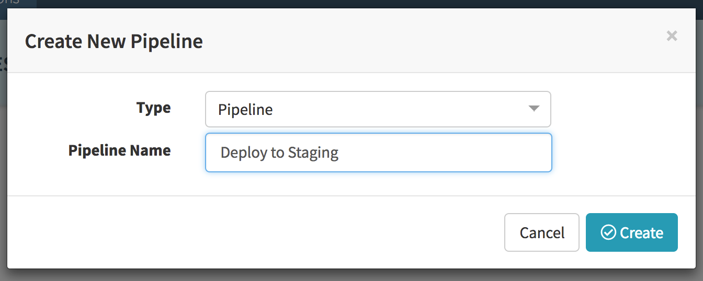Click the gray modal header bar
Image resolution: width=703 pixels, height=281 pixels.
pos(418,41)
